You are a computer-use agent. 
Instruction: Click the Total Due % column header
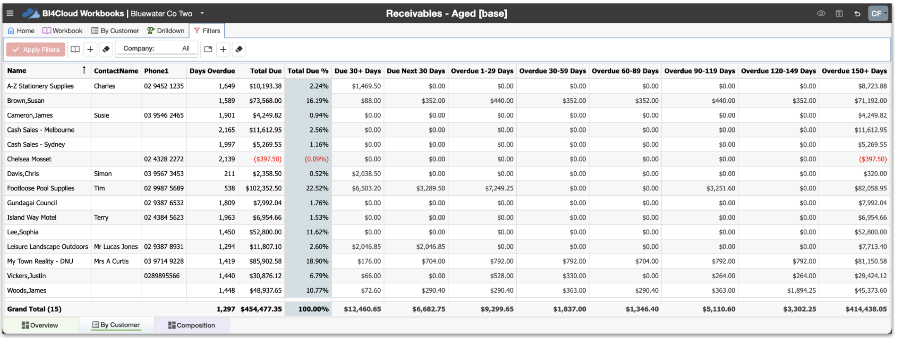308,71
